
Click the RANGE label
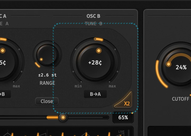click(47, 83)
